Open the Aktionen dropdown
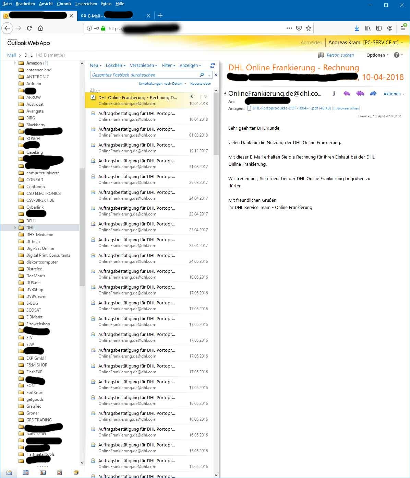 pyautogui.click(x=394, y=94)
